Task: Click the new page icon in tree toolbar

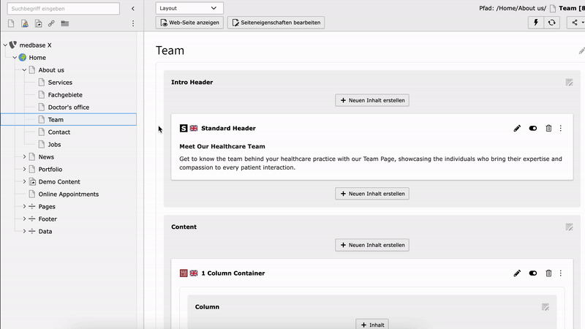Action: coord(11,23)
